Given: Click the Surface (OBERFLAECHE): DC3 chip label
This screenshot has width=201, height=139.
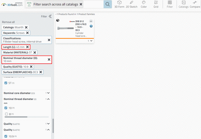Looking at the screenshot, I should [x=21, y=72].
